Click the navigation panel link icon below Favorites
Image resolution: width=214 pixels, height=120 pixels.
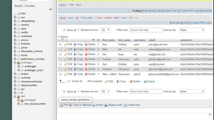[50, 9]
